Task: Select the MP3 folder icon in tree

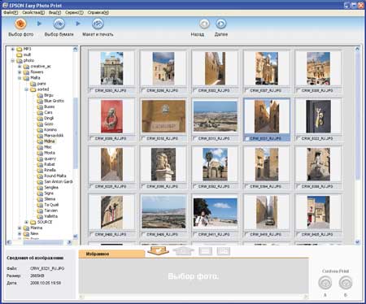Action: (x=20, y=49)
